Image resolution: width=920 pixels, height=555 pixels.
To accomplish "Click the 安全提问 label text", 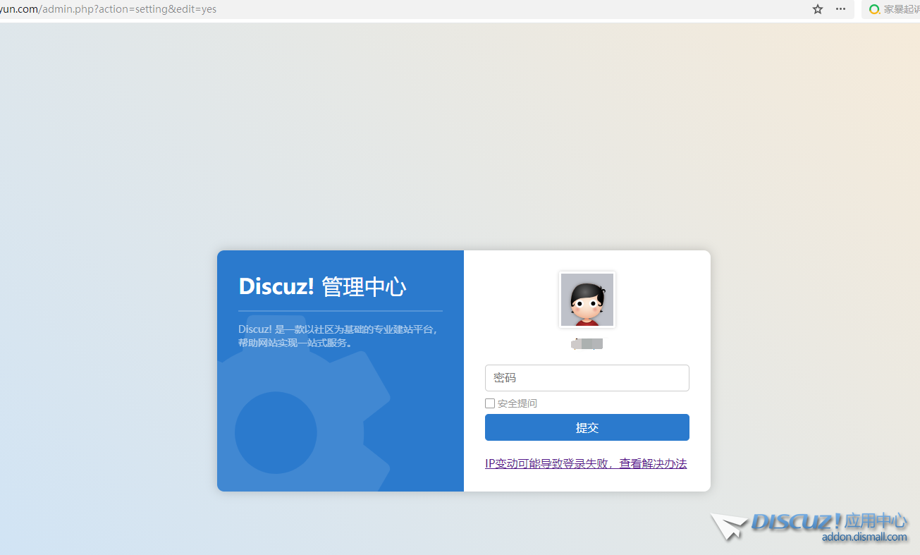I will 517,403.
